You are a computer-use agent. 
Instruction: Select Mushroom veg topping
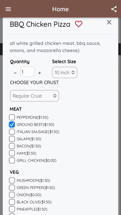click(x=12, y=180)
